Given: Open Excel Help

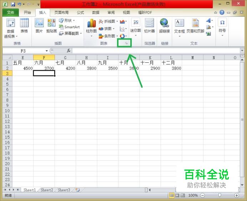Looking at the screenshot, I should point(222,12).
